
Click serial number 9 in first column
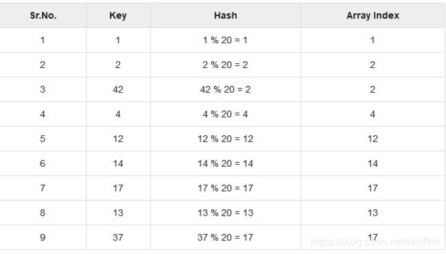[x=43, y=238]
